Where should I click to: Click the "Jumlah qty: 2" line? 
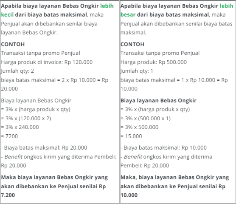pyautogui.click(x=17, y=71)
